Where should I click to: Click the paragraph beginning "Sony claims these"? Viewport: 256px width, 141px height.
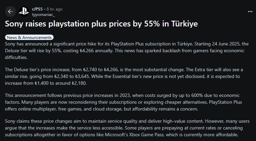click(x=127, y=128)
